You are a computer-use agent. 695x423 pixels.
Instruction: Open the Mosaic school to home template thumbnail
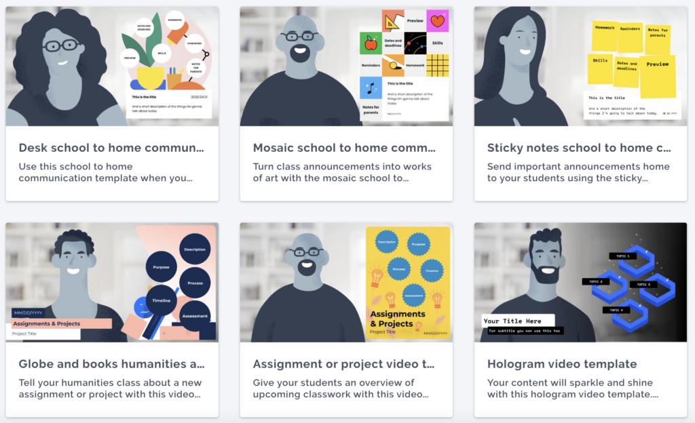(x=346, y=66)
